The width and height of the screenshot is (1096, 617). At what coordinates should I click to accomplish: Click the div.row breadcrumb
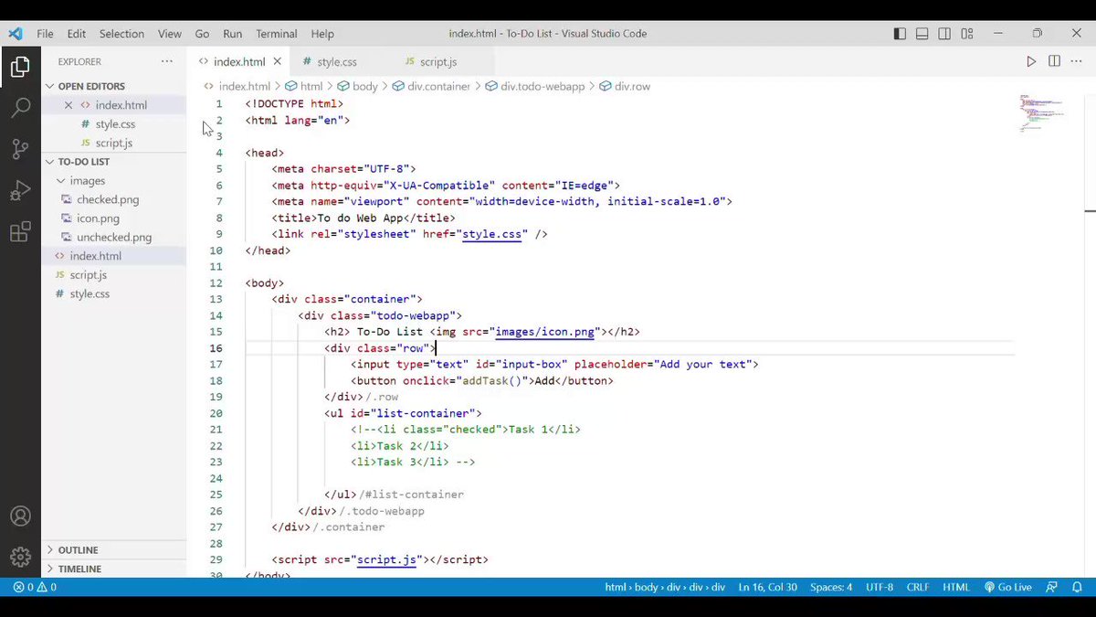point(625,87)
